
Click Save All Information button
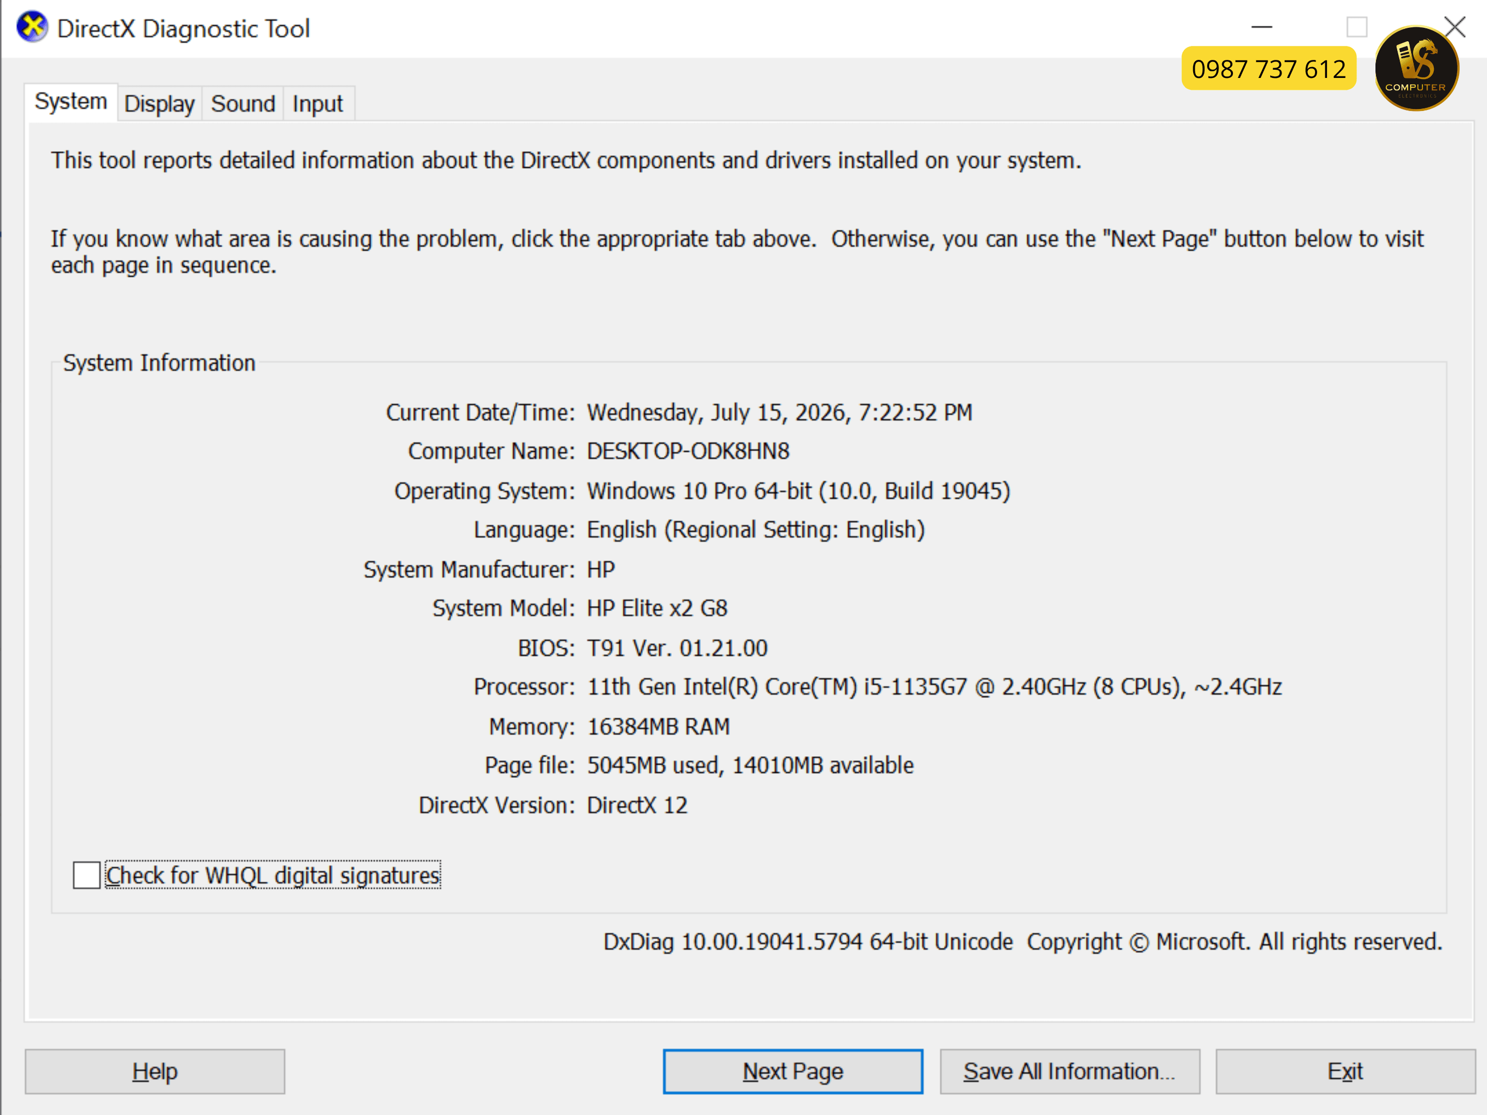tap(1069, 1071)
